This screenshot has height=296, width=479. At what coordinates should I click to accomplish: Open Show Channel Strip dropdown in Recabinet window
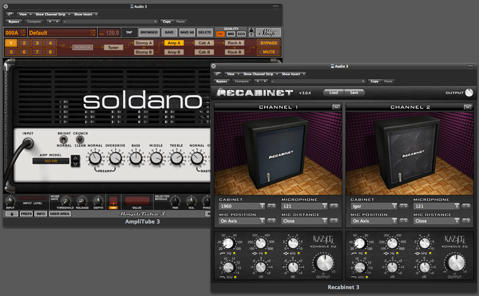(x=260, y=74)
